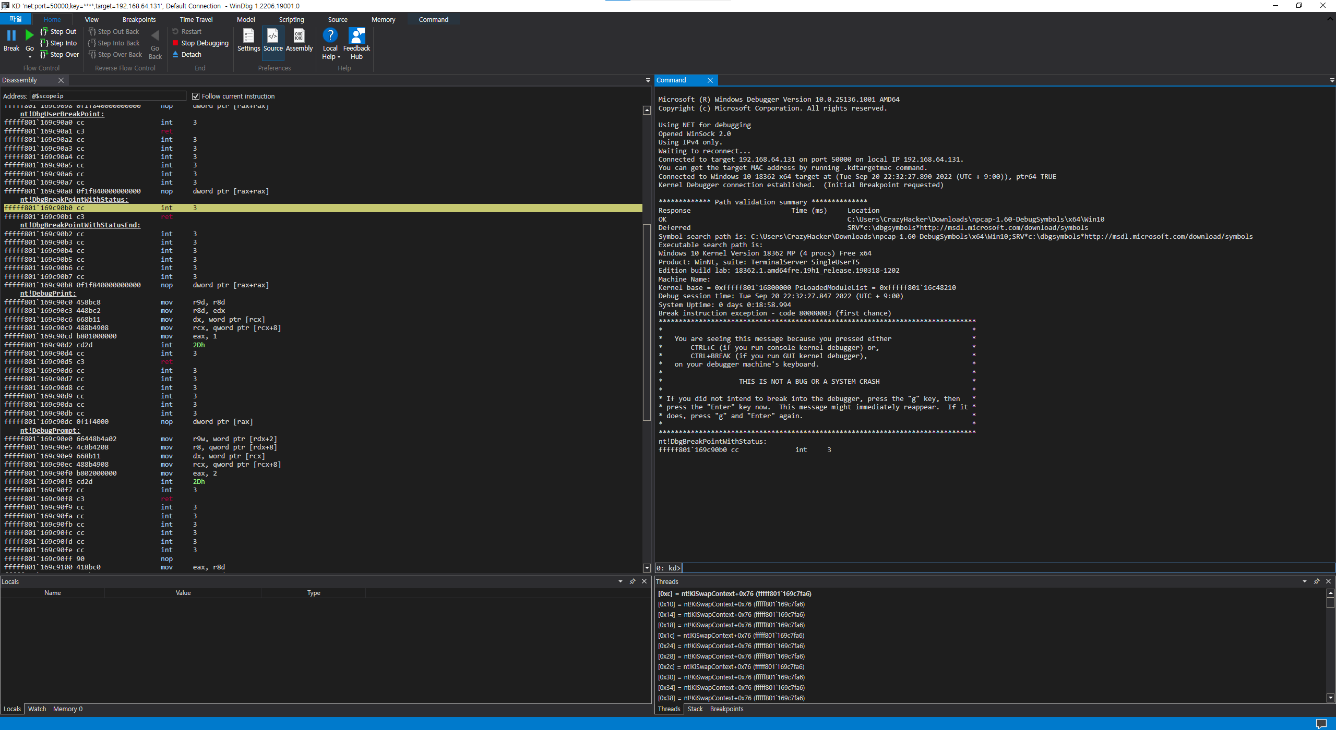Click the Stop Debugging red square
This screenshot has width=1336, height=730.
176,43
